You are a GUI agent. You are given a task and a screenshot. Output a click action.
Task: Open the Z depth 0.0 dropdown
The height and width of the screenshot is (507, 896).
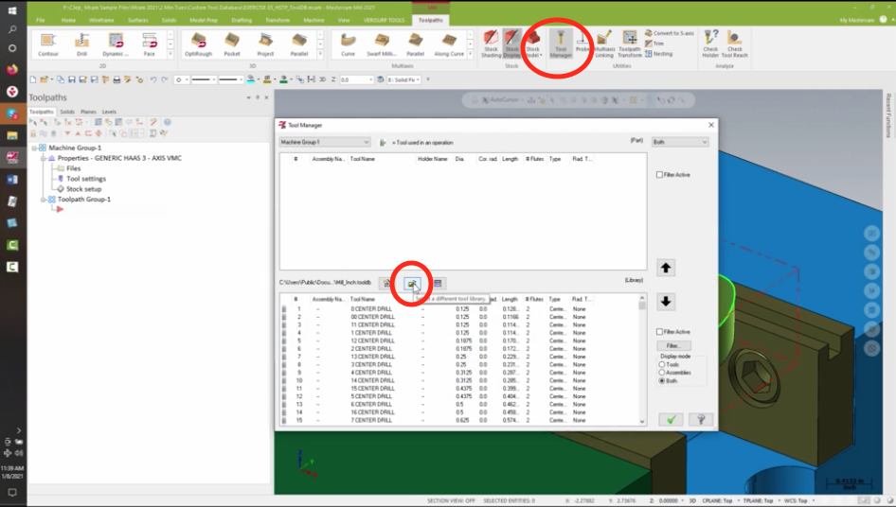(x=371, y=80)
